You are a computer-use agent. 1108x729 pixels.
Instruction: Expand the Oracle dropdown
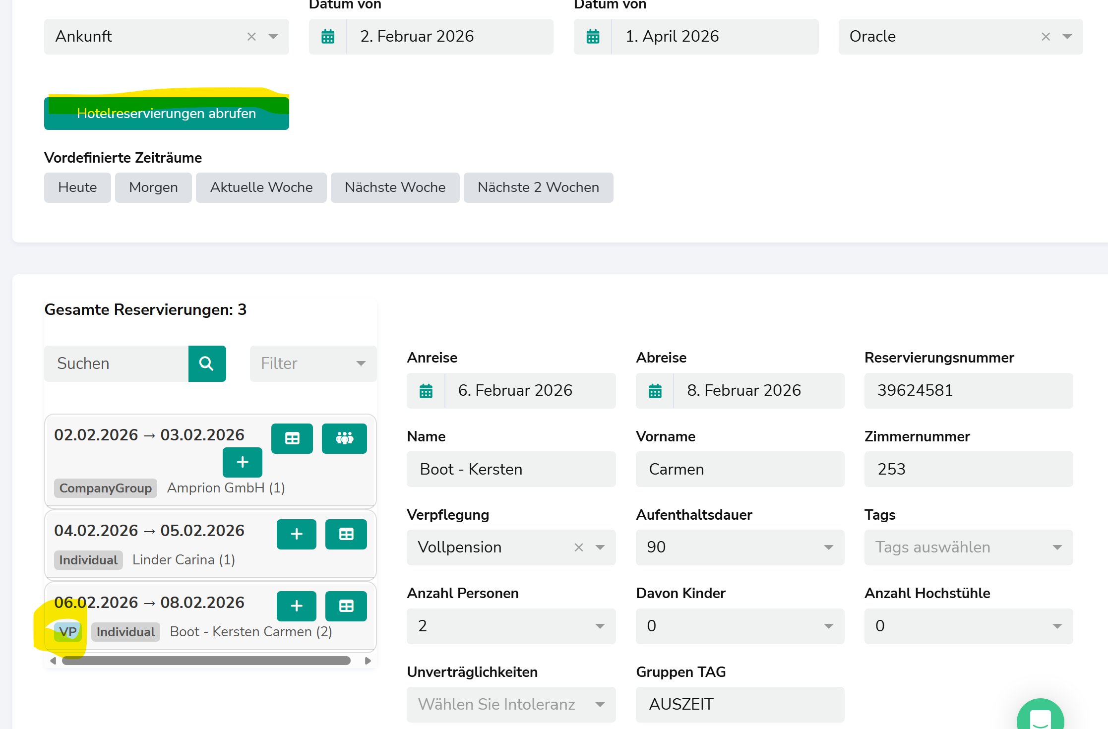(x=1067, y=37)
